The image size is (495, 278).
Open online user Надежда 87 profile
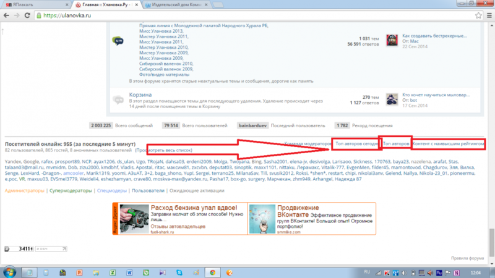coord(348,179)
